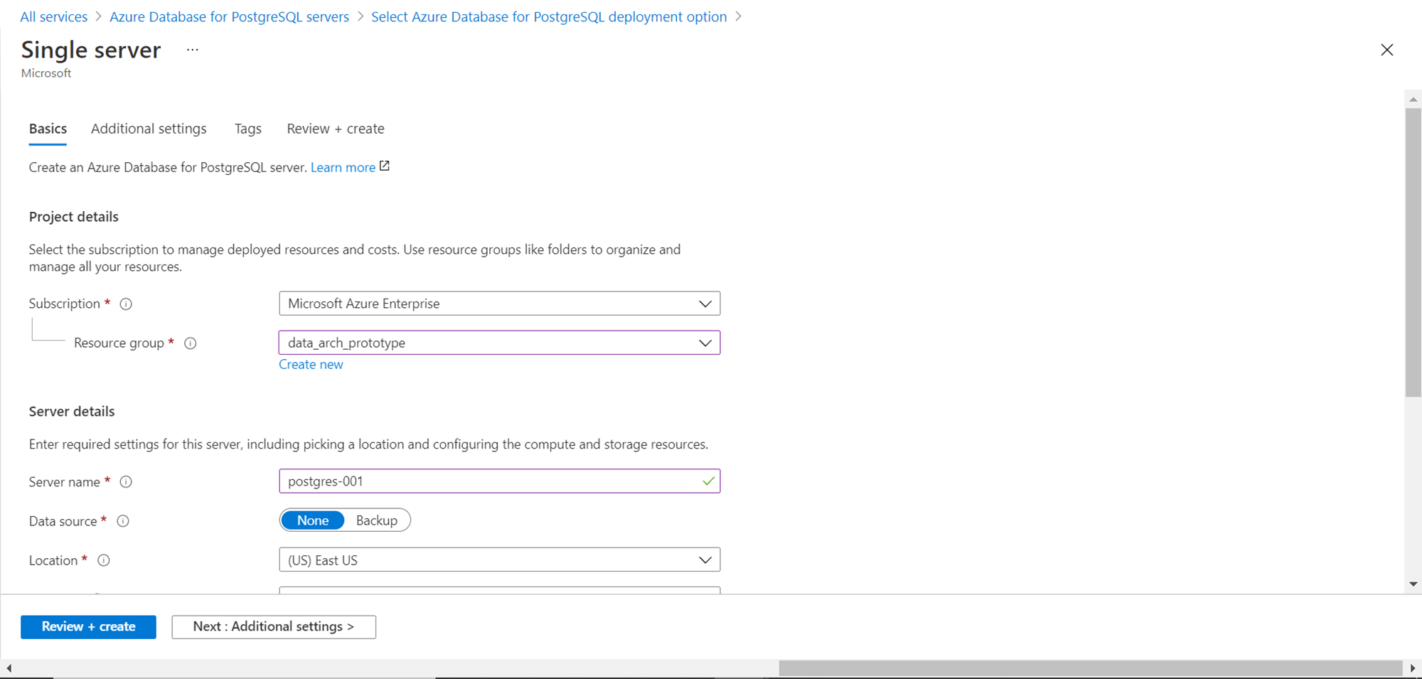Viewport: 1422px width, 679px height.
Task: Switch to the Additional settings tab
Action: point(149,129)
